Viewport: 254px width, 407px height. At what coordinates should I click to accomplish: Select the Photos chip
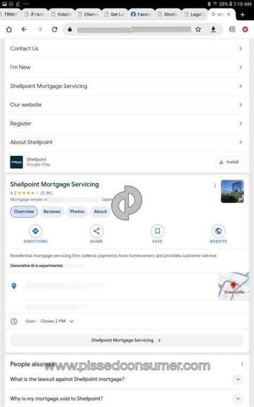point(77,212)
